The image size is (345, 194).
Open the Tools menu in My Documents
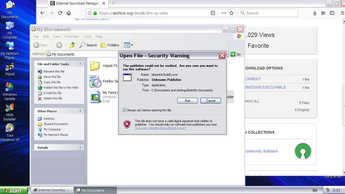pos(87,36)
